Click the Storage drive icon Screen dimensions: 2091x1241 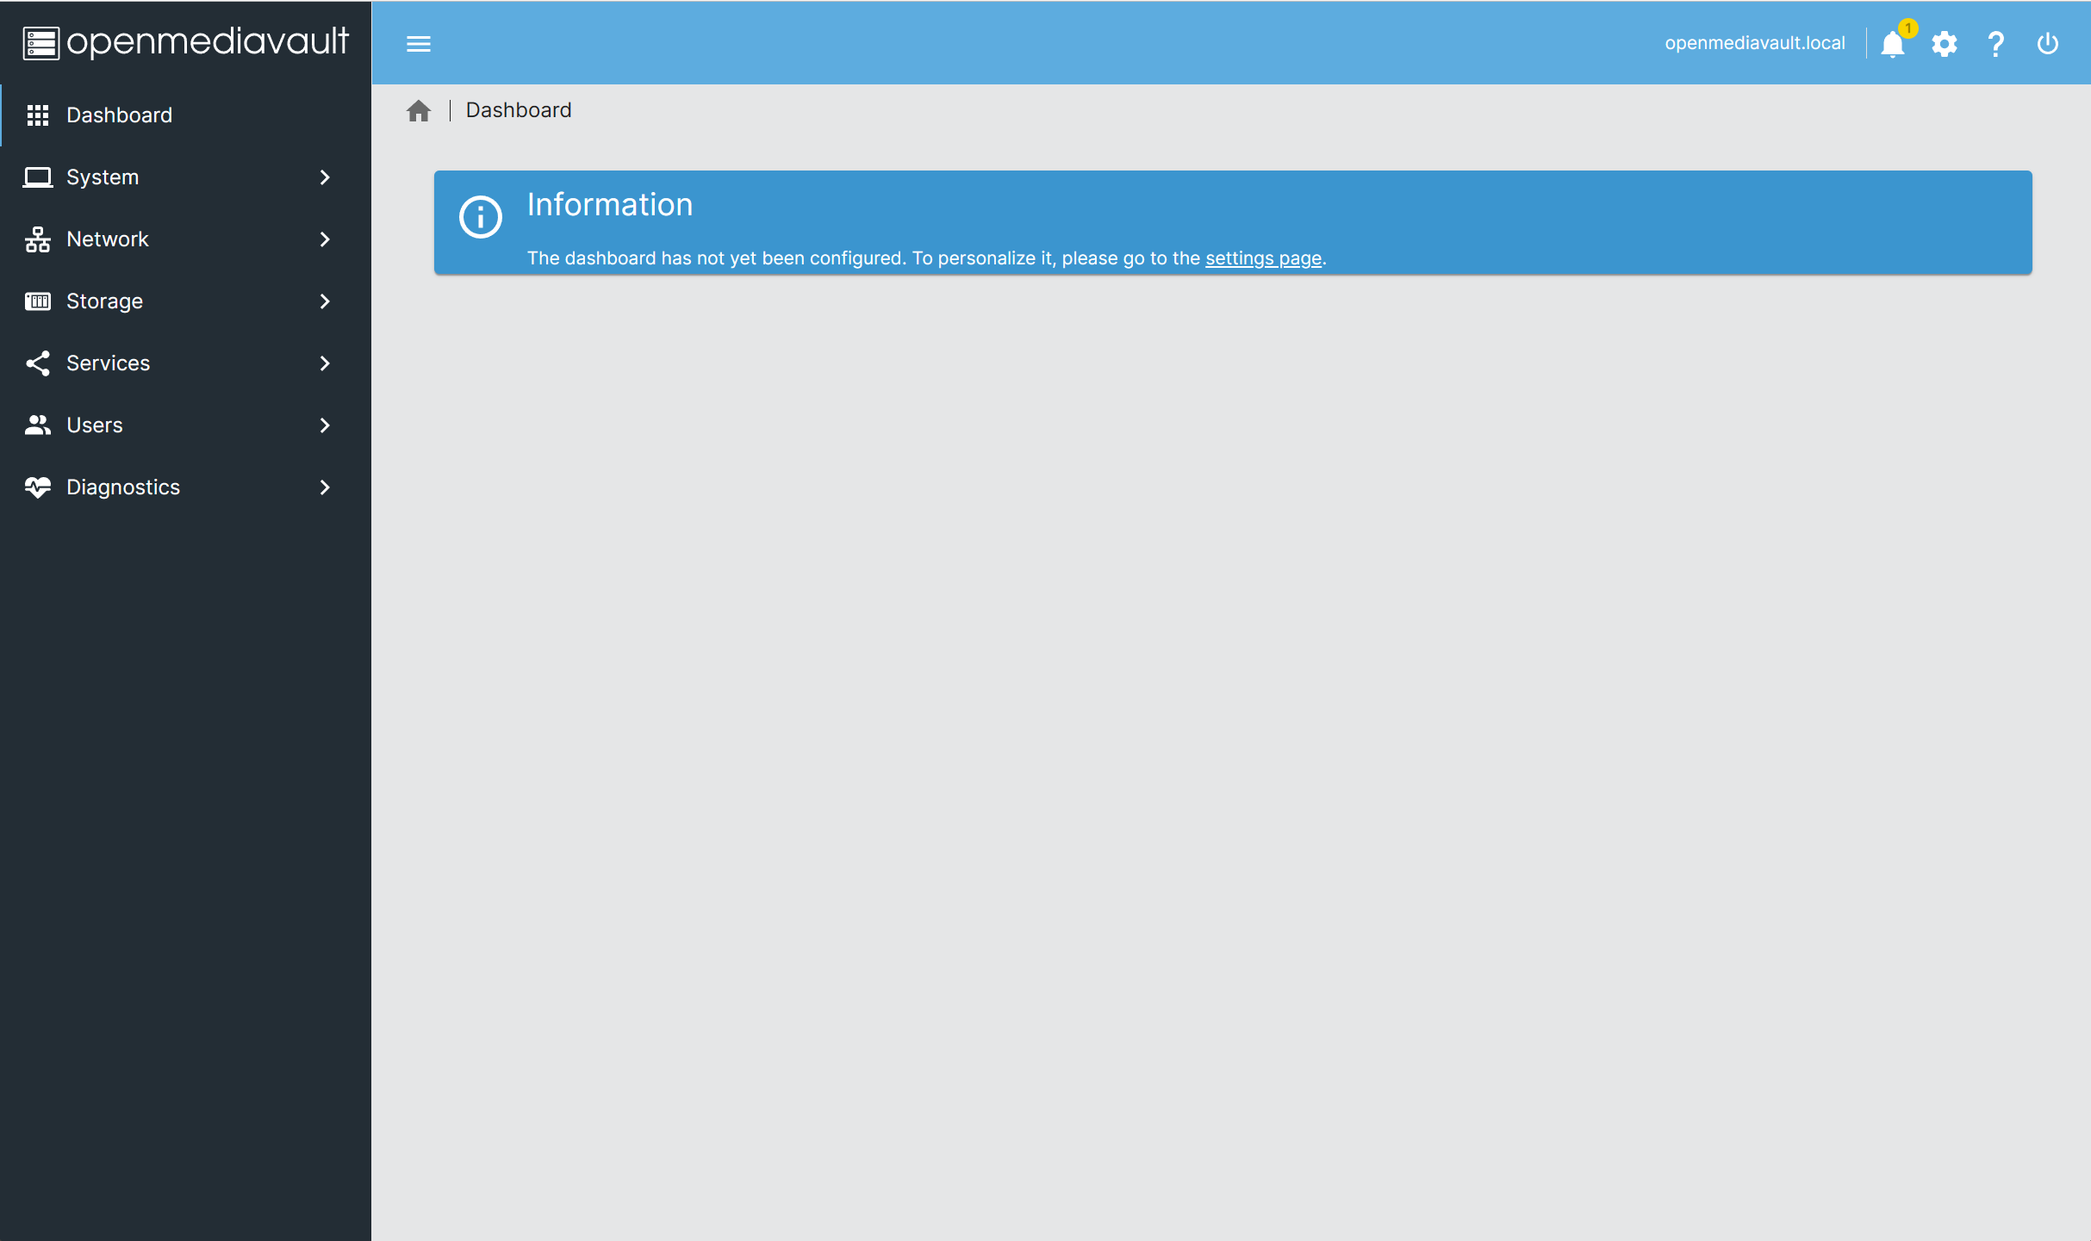(38, 301)
